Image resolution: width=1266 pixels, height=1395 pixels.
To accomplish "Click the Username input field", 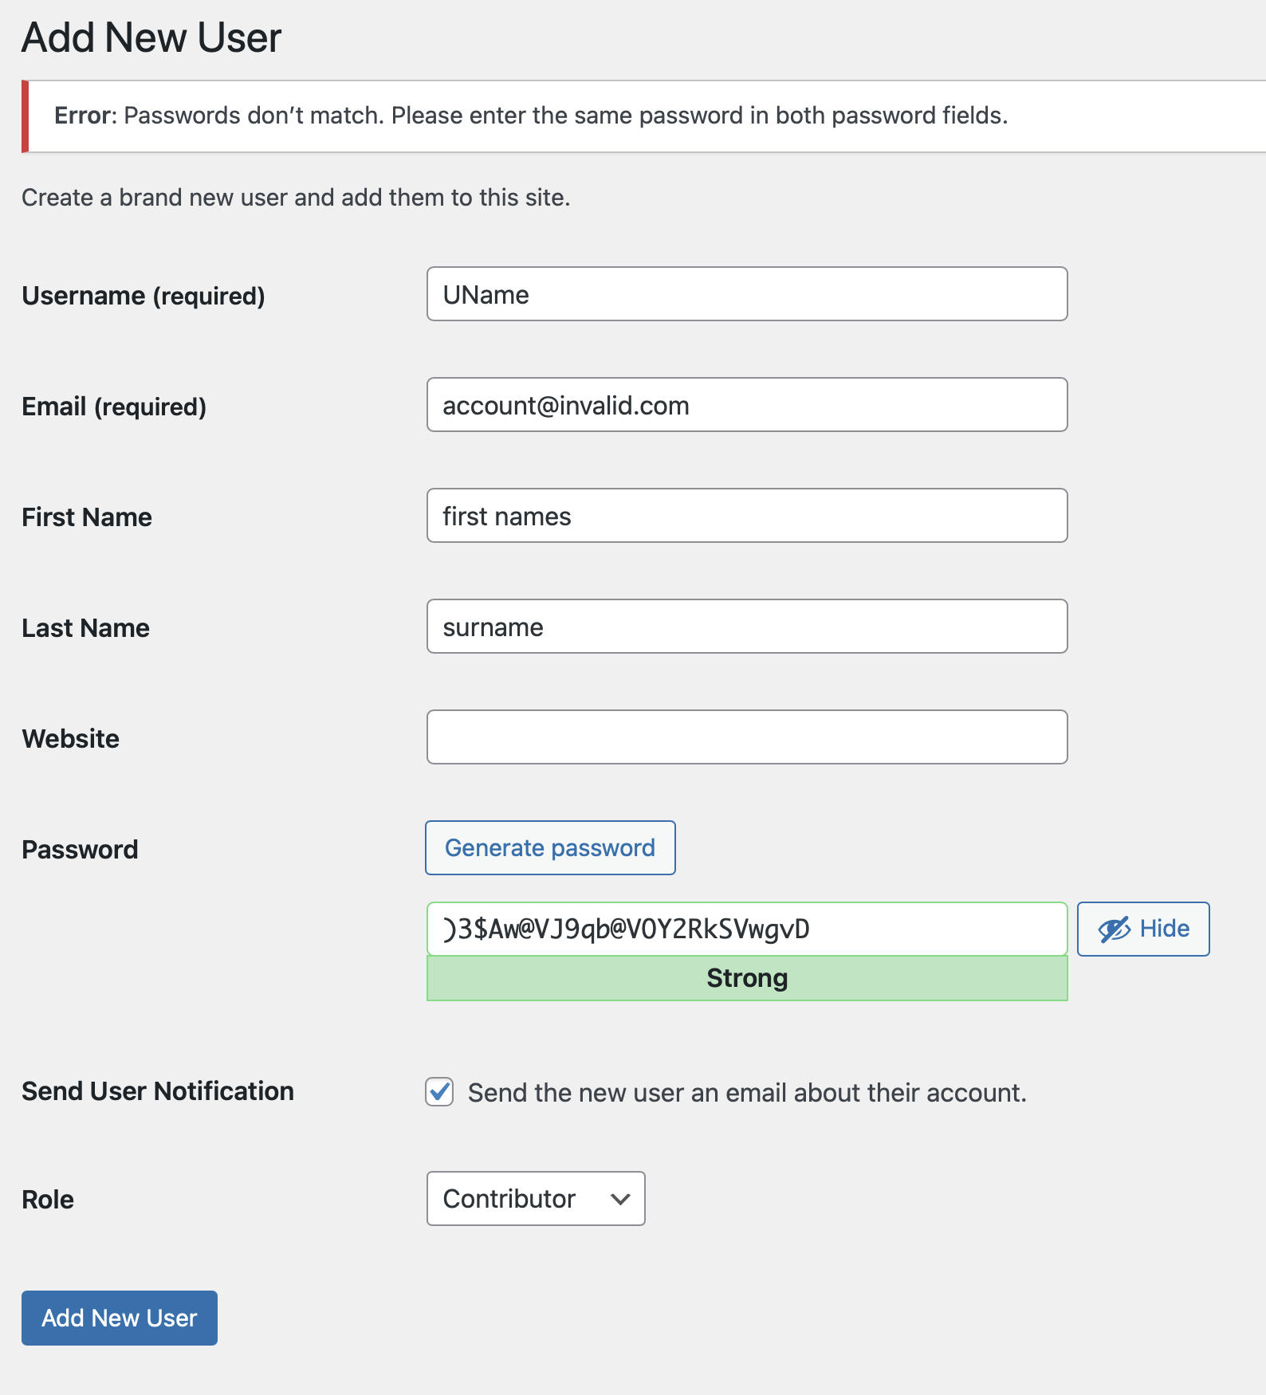I will [x=747, y=294].
